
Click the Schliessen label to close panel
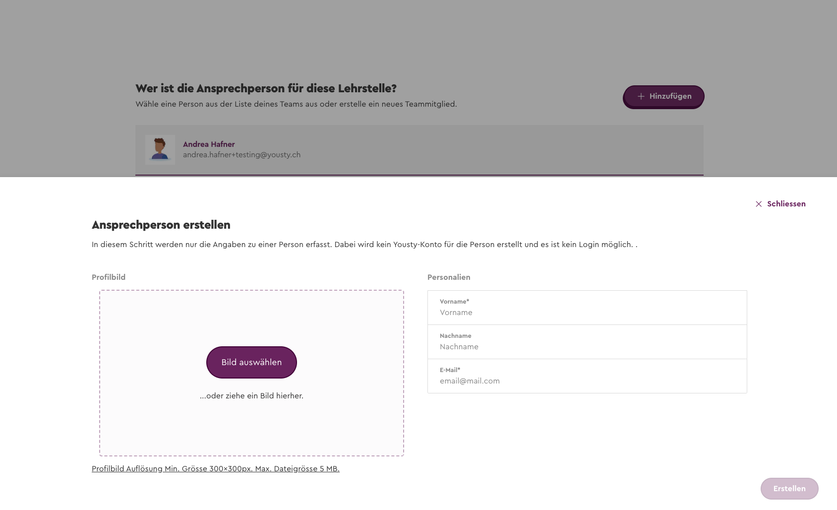[786, 204]
